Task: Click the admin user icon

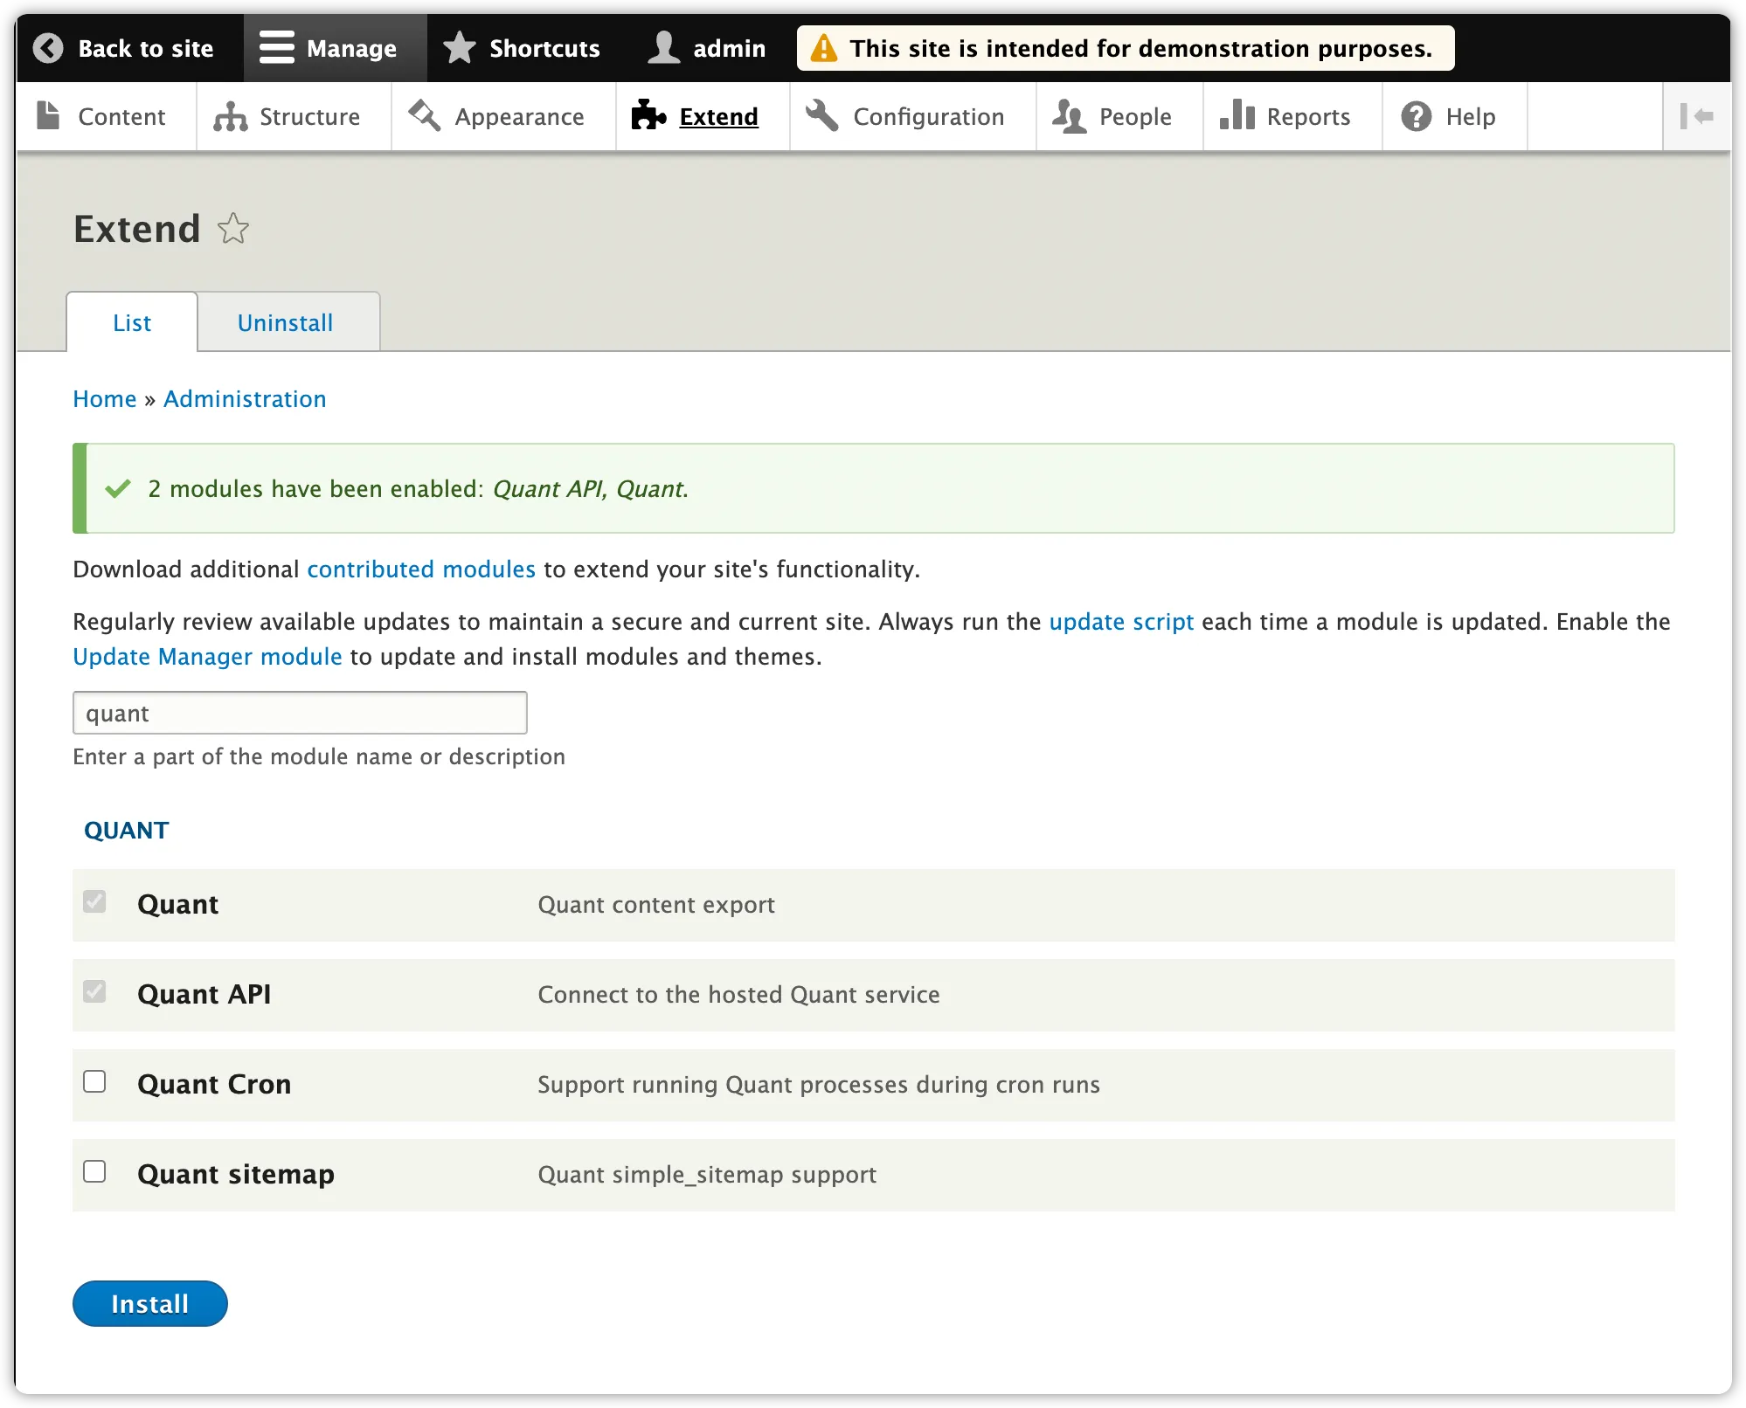Action: click(663, 48)
